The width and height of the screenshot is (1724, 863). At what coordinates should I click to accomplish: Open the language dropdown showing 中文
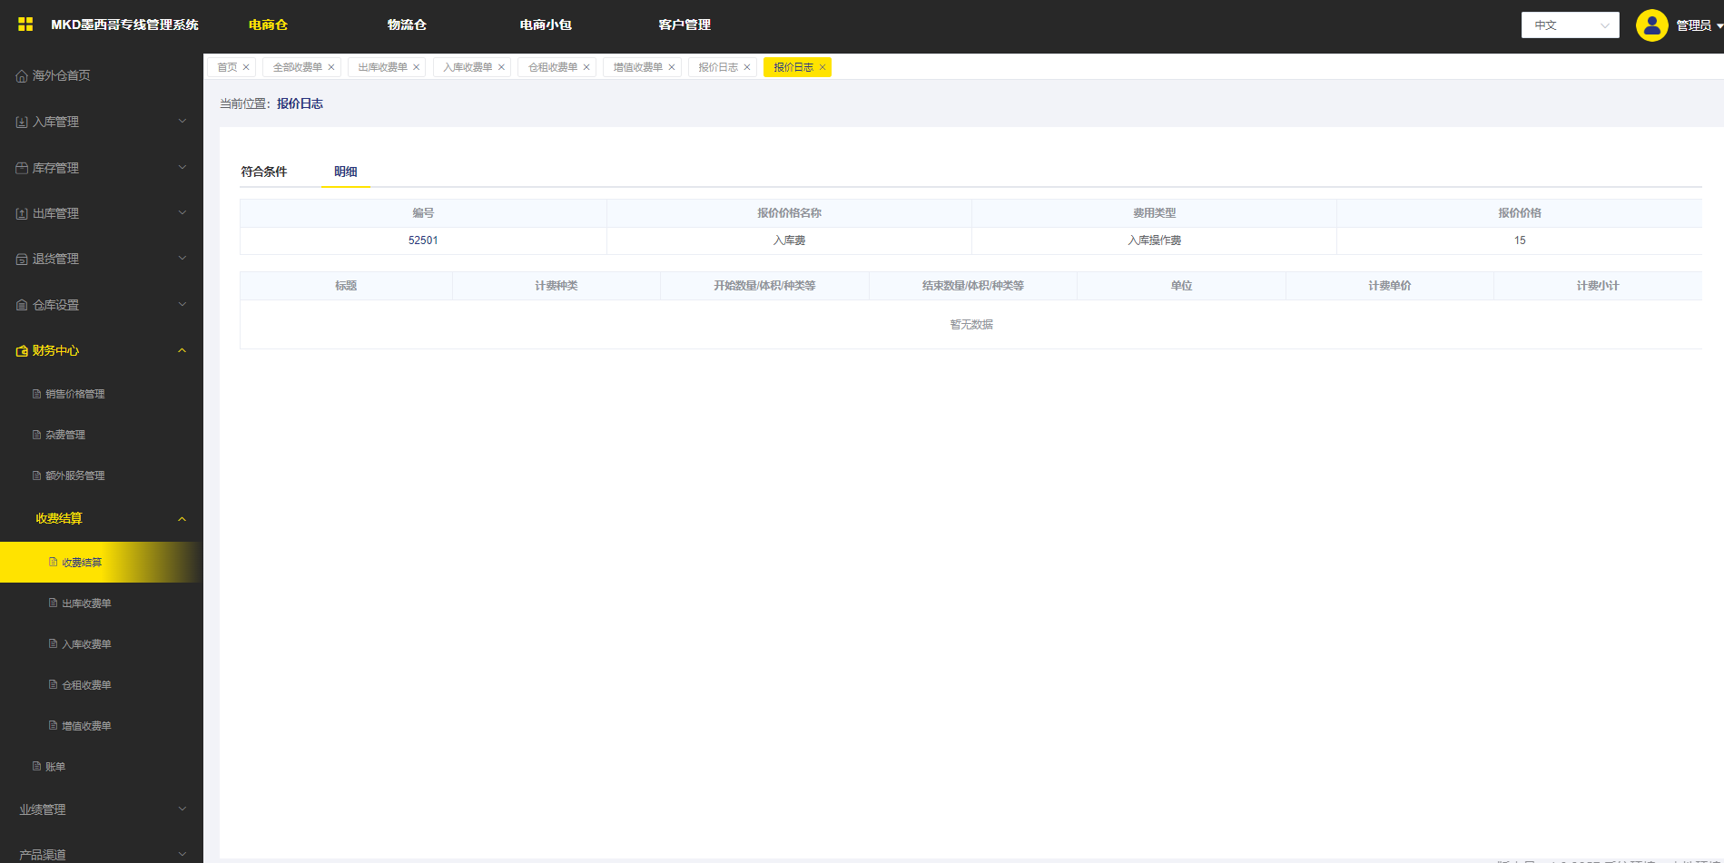1570,25
